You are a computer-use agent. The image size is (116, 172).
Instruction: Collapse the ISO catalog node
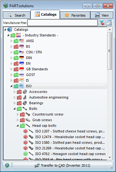[11, 86]
